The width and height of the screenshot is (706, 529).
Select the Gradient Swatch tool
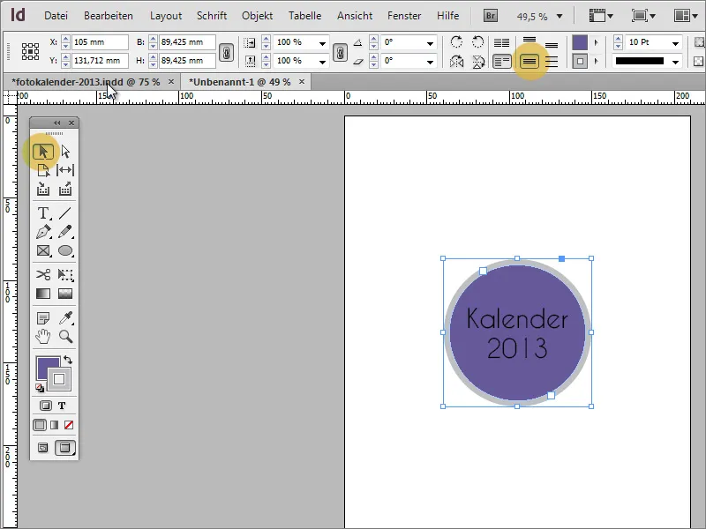pyautogui.click(x=43, y=294)
